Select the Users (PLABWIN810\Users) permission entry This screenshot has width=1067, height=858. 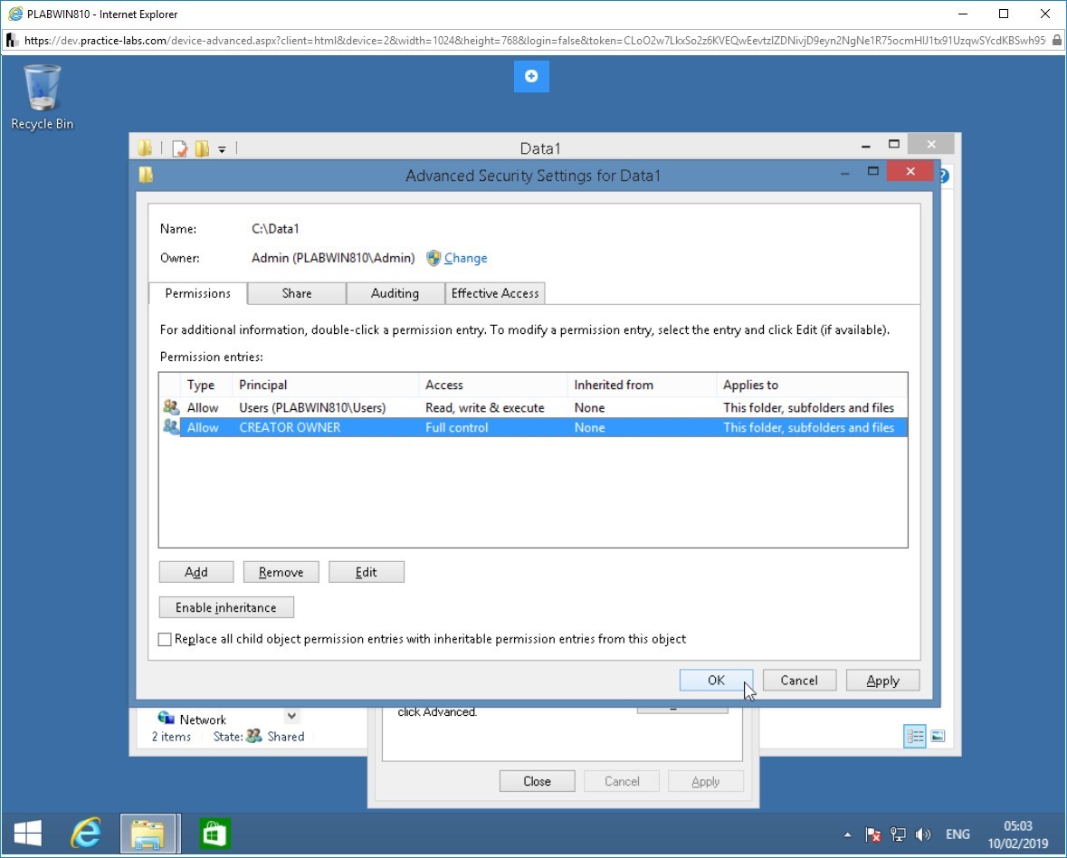click(534, 407)
